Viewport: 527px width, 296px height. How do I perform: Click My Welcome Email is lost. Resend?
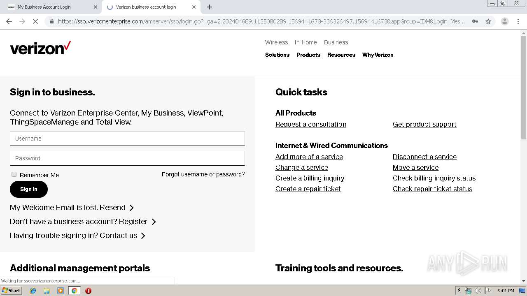[x=68, y=208]
